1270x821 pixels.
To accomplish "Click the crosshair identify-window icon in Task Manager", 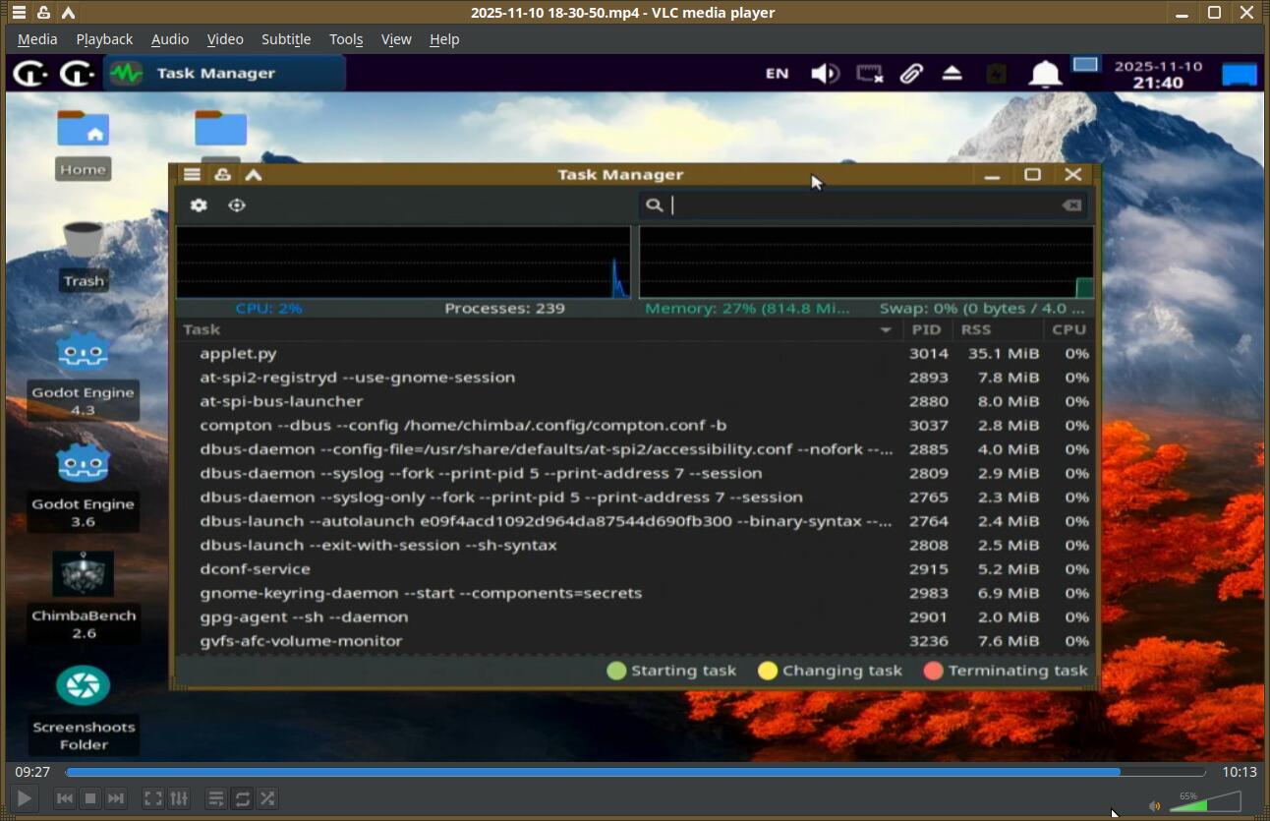I will [237, 205].
